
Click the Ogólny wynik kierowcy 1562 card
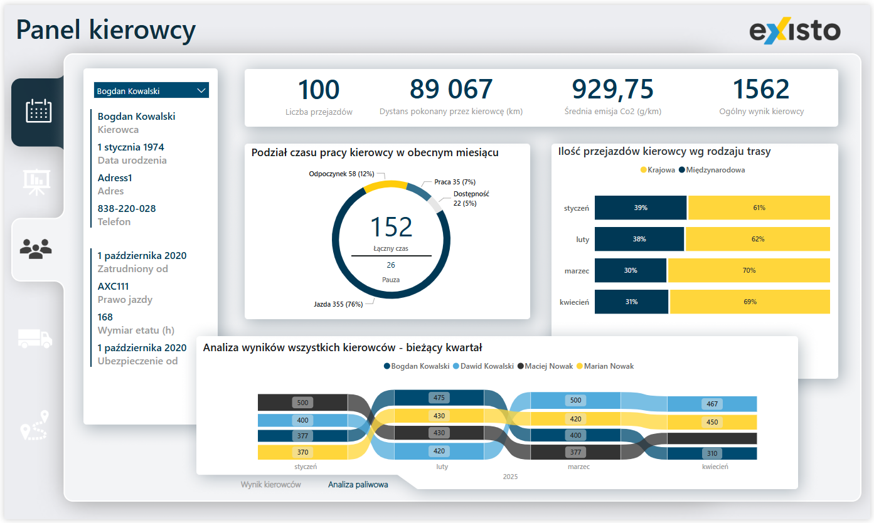[761, 97]
